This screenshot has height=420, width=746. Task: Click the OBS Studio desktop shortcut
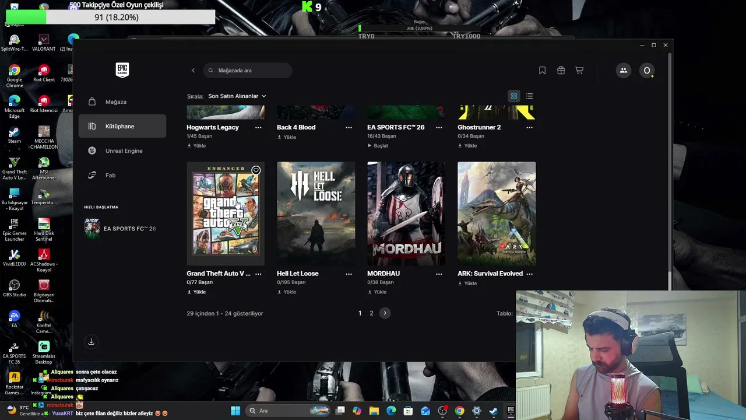click(x=15, y=288)
